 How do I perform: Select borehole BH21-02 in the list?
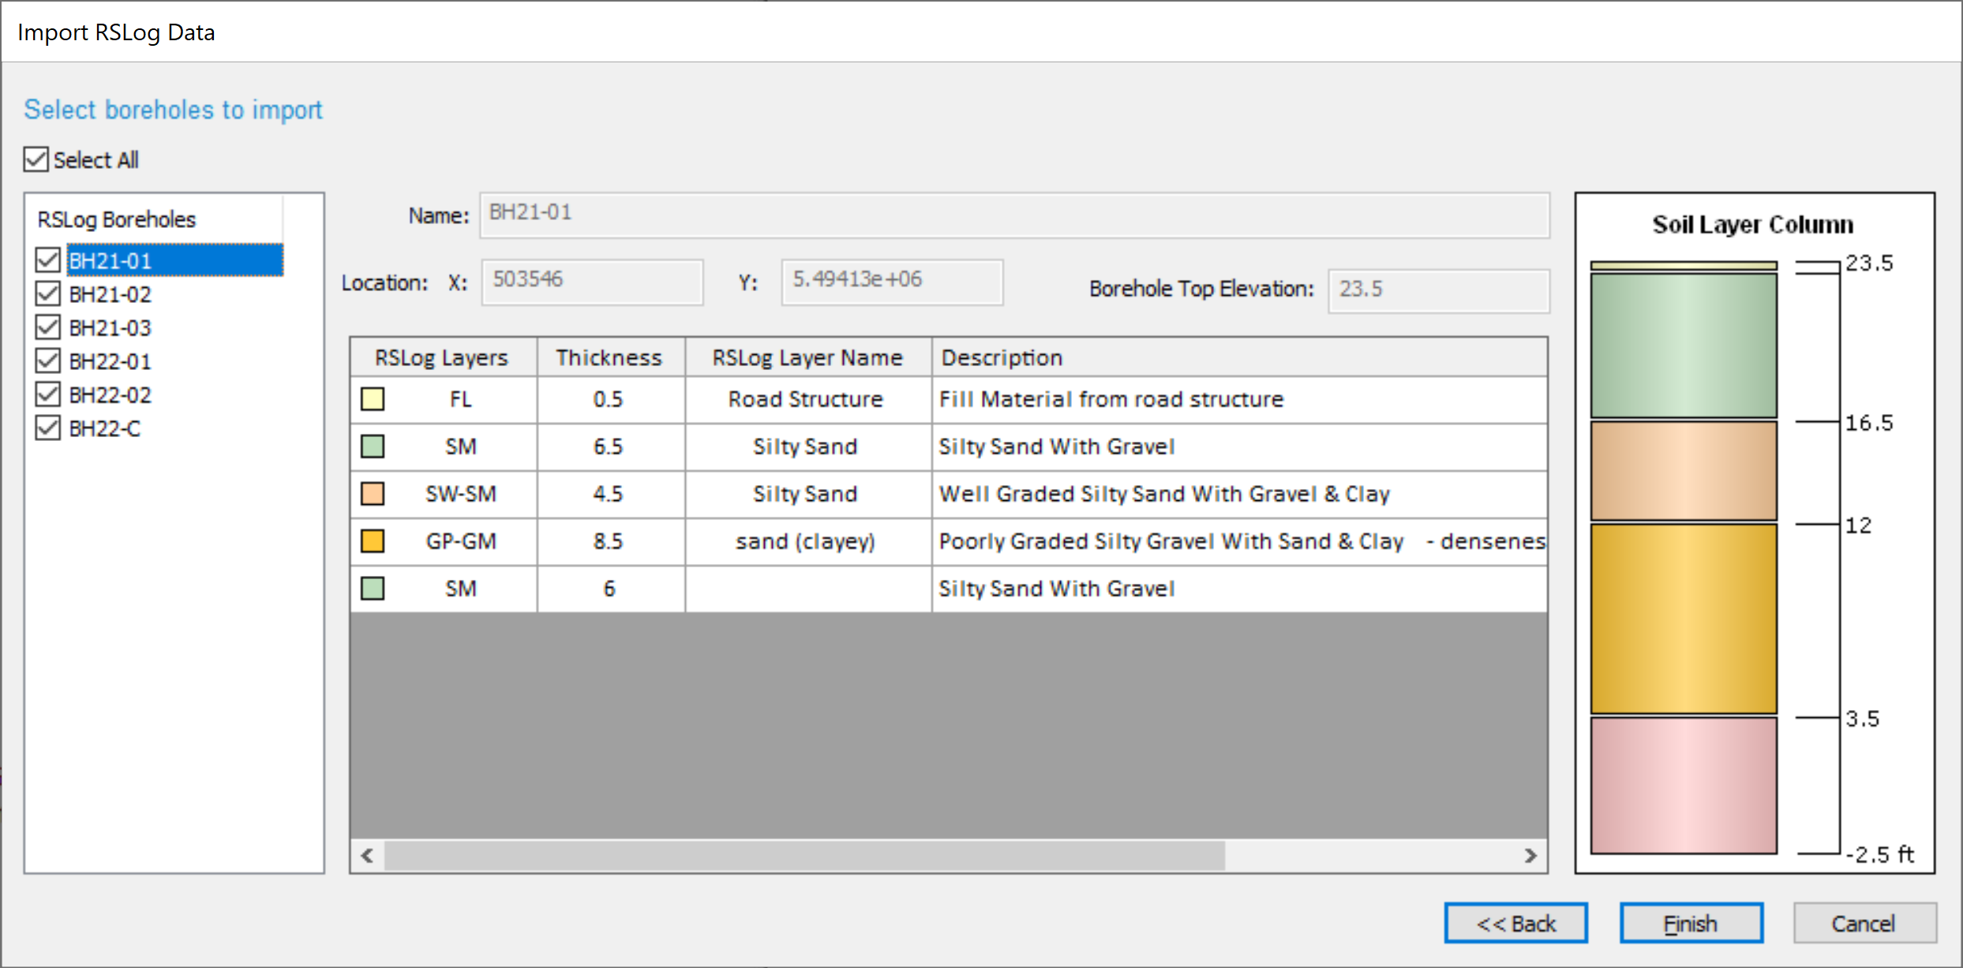pyautogui.click(x=110, y=294)
